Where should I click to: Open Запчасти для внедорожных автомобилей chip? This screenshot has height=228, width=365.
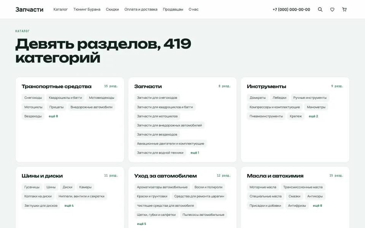click(170, 125)
